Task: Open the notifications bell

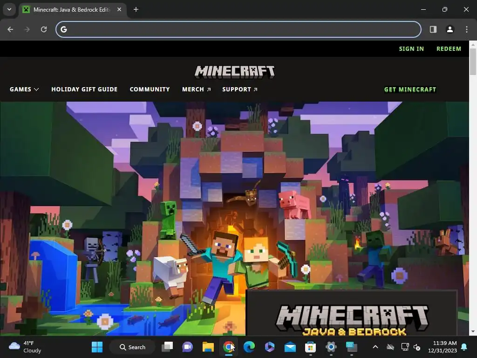Action: coord(464,347)
